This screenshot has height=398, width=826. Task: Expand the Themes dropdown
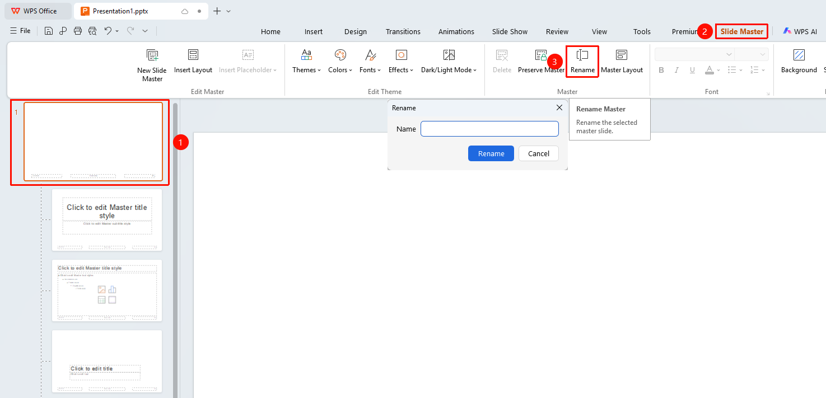coord(306,70)
